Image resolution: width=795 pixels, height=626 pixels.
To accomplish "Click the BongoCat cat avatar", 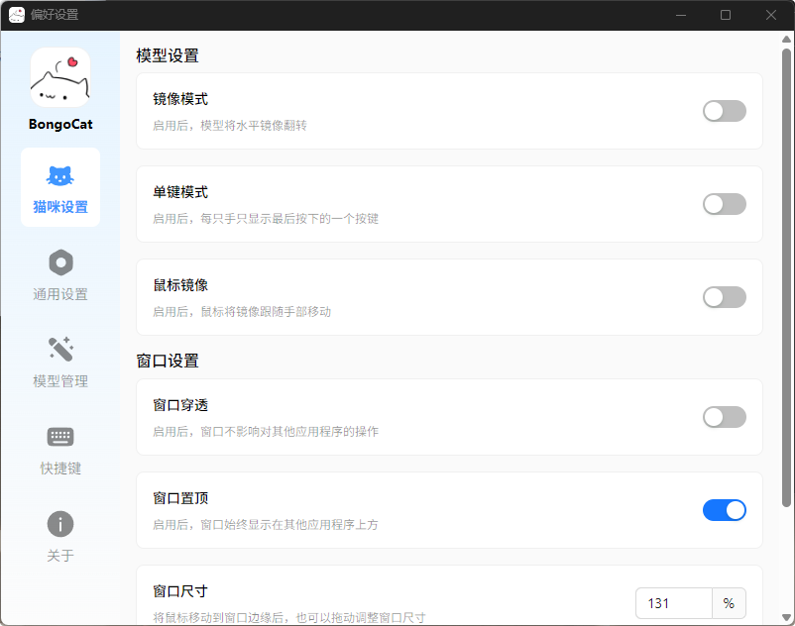I will tap(60, 77).
